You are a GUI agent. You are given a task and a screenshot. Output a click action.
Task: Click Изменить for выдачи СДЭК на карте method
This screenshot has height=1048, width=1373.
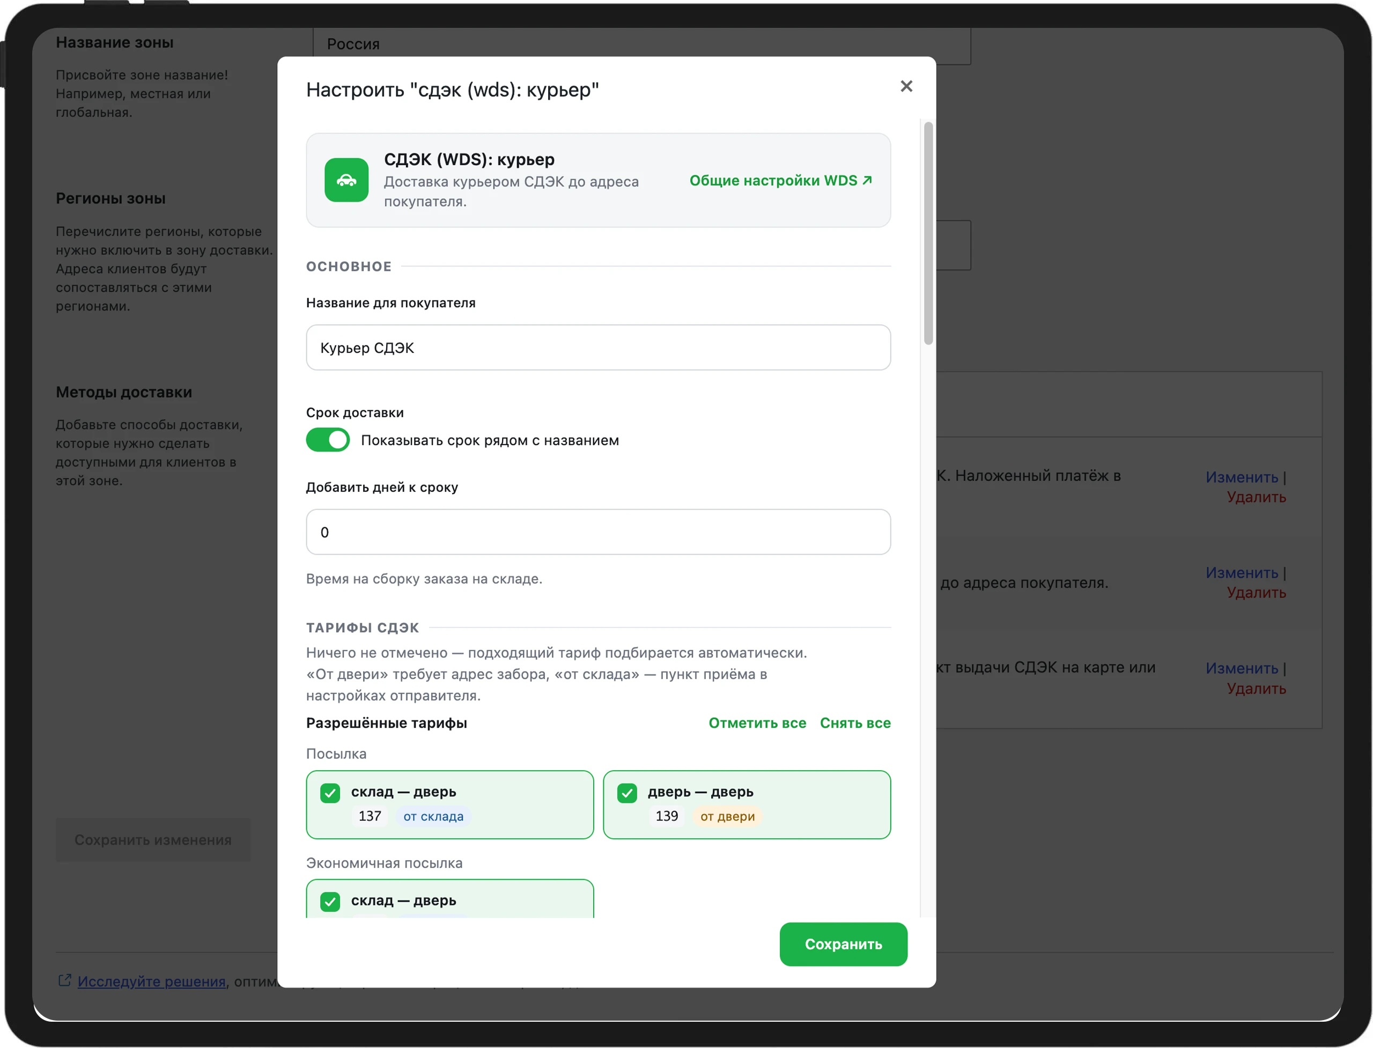point(1242,668)
